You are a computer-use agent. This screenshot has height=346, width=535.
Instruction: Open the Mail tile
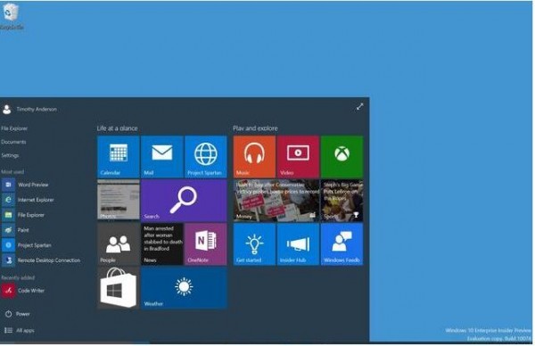click(x=162, y=157)
